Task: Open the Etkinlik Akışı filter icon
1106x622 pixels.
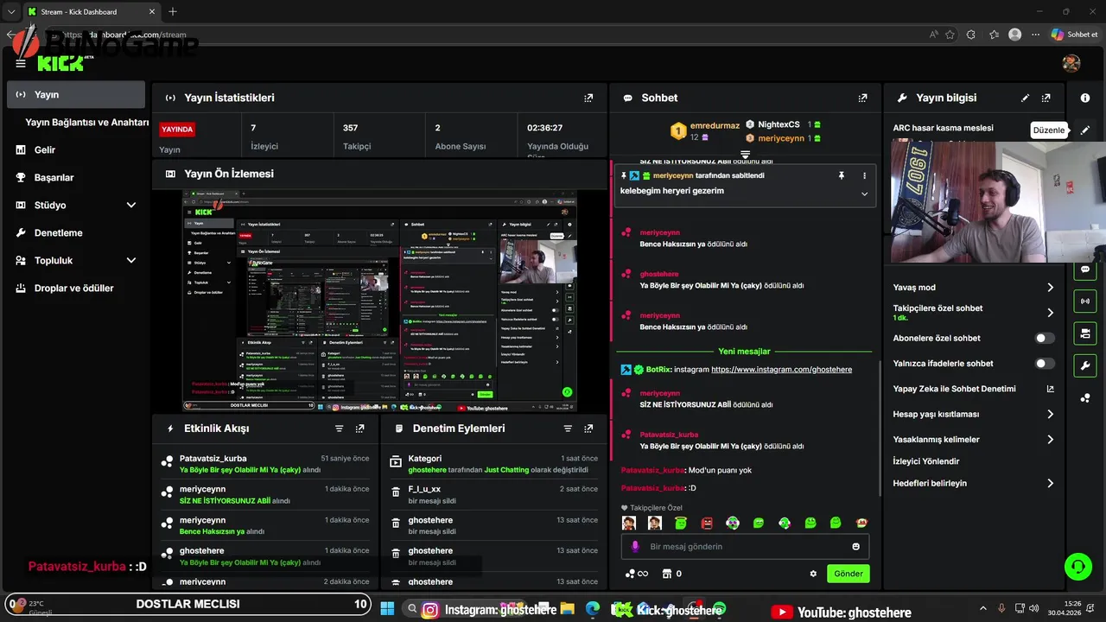Action: click(339, 428)
